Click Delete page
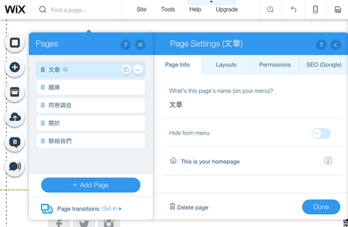Viewport: 348px width, 227px height. tap(189, 207)
